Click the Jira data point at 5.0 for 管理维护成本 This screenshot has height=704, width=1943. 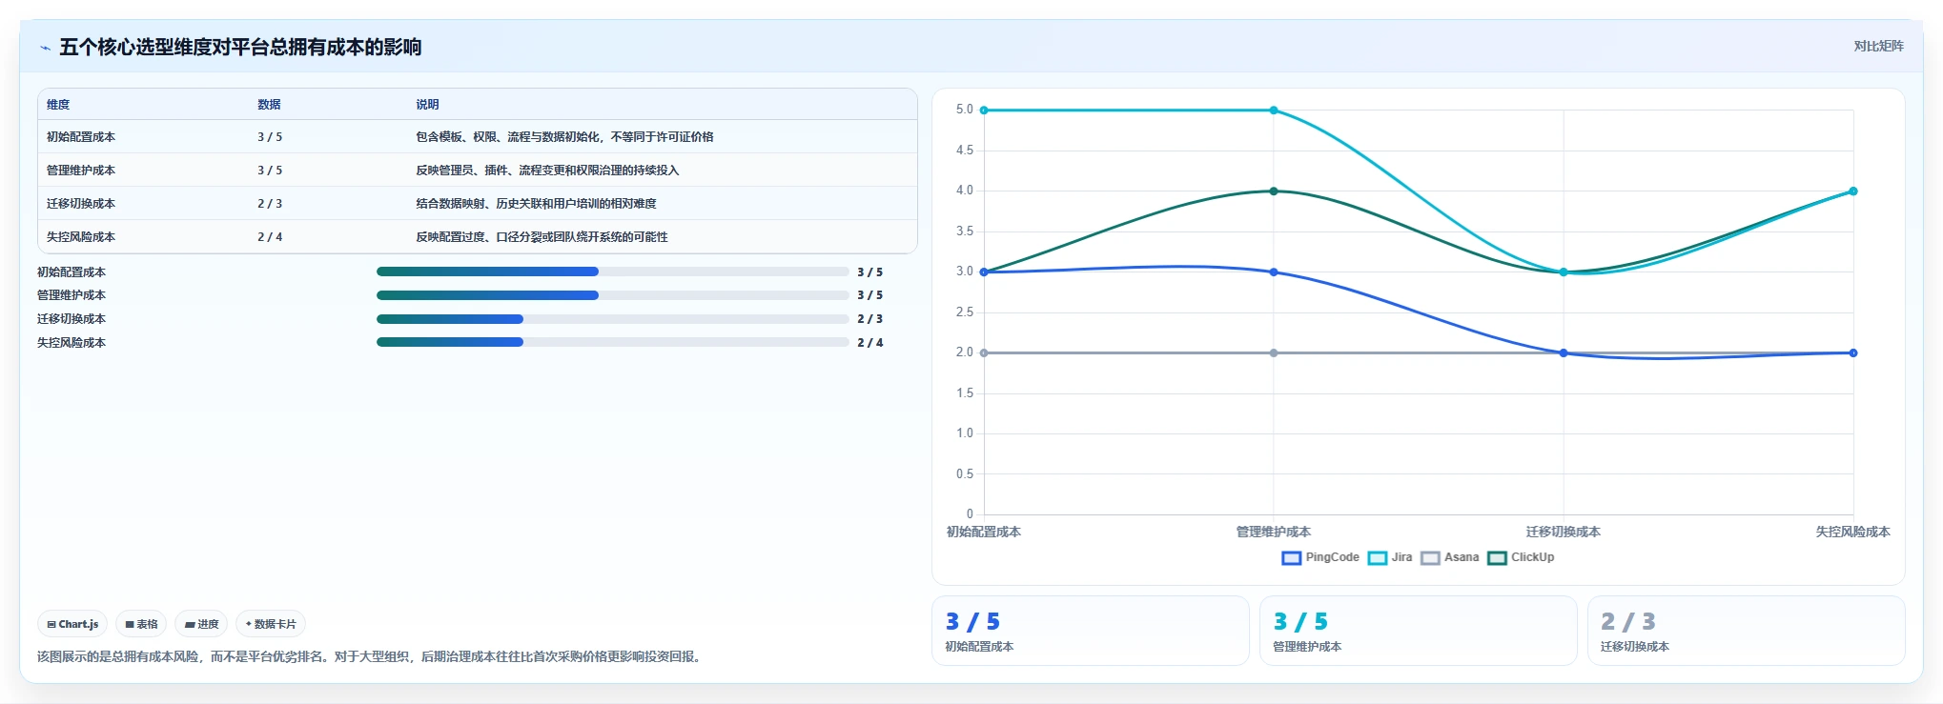1274,111
